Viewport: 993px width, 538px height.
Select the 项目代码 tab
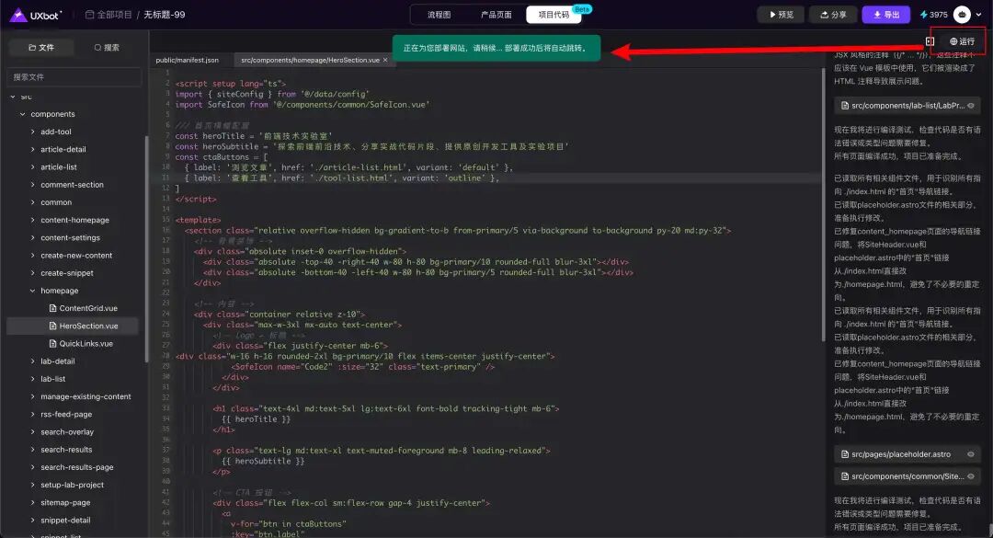[x=553, y=15]
